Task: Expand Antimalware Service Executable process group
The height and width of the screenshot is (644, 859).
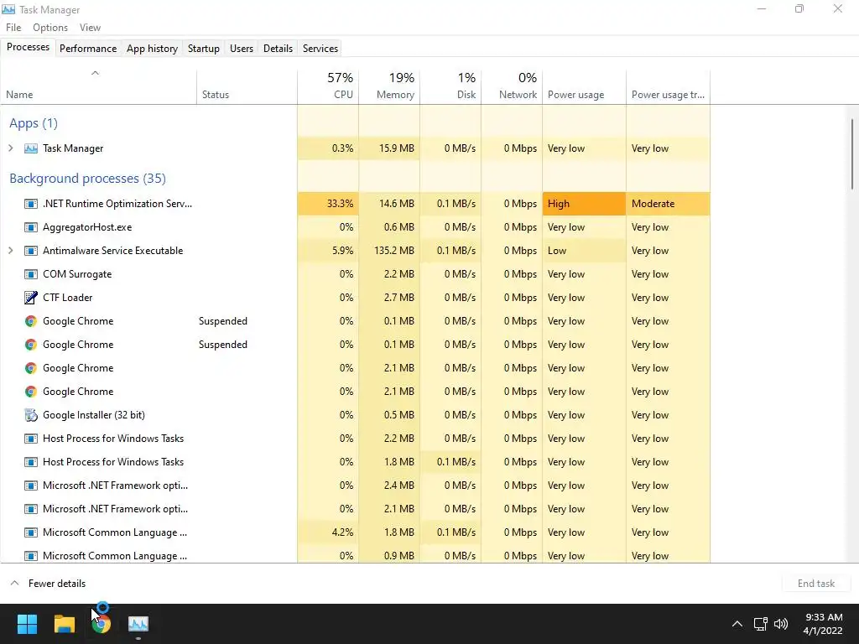Action: pos(10,251)
